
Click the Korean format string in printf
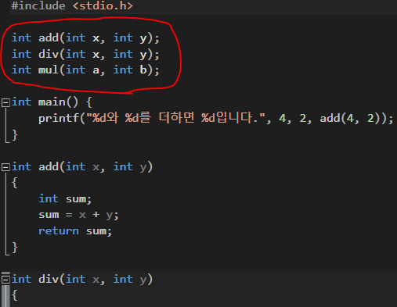click(175, 118)
